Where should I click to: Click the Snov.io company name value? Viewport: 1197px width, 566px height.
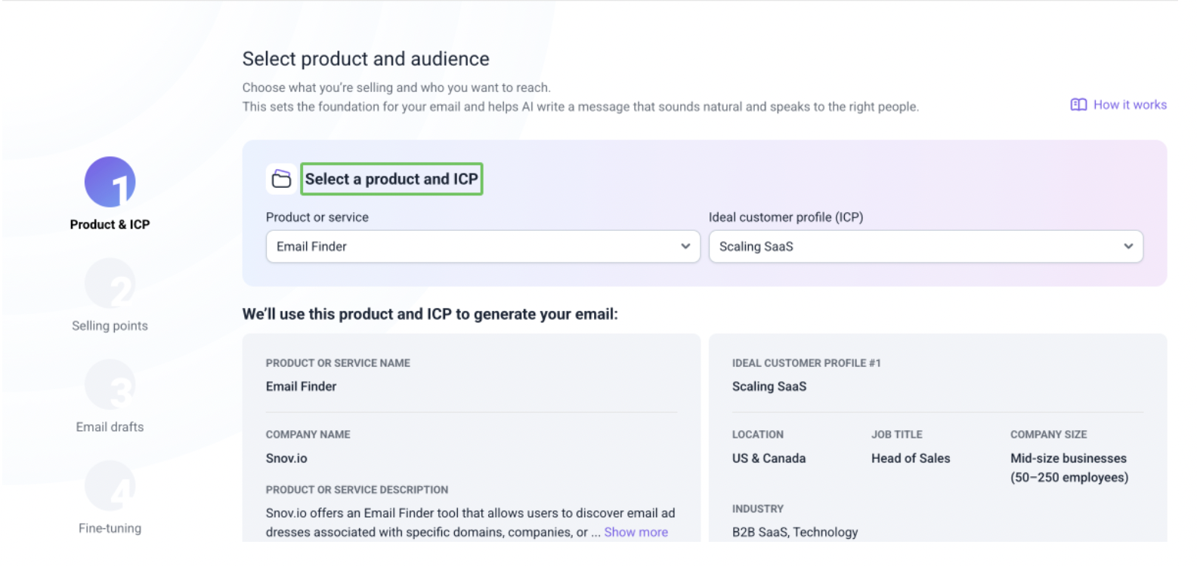point(286,458)
